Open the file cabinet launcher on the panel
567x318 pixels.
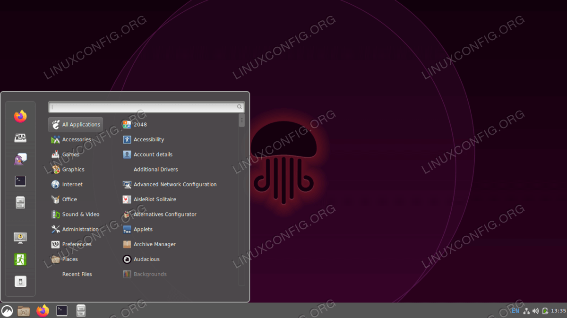point(81,310)
